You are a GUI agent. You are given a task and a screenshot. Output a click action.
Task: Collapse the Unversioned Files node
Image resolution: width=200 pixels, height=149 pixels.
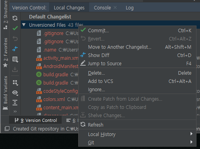click(x=24, y=25)
